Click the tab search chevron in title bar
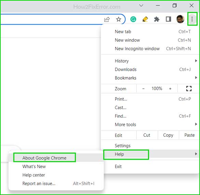Viewport: 200px width, 195px height. click(141, 5)
